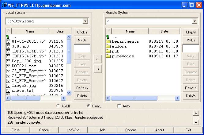204x135 pixels.
Task: Click the file icon next to 300.mp3
Action: click(8, 46)
